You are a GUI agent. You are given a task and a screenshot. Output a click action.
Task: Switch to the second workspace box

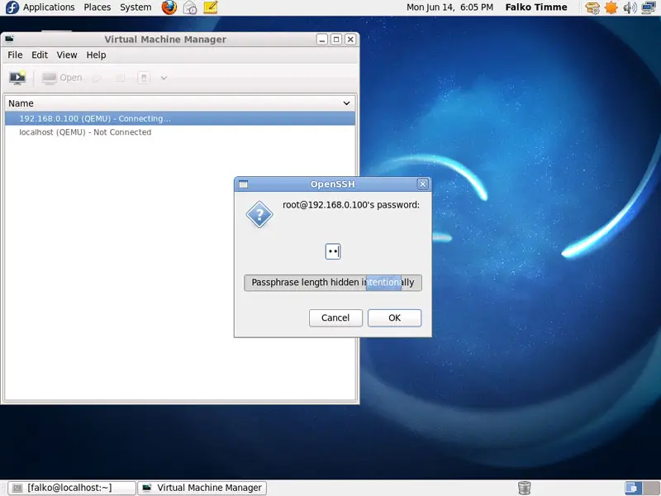point(649,488)
